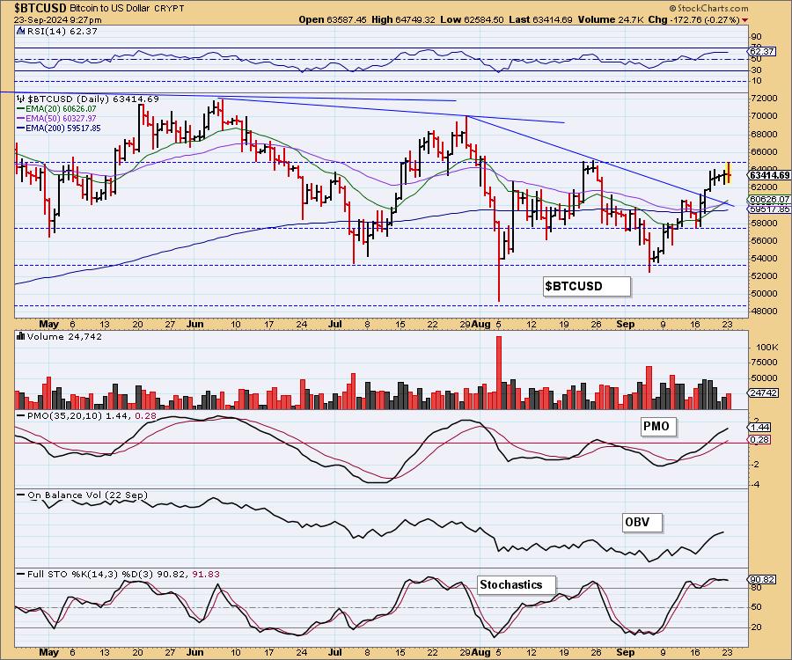This screenshot has width=792, height=660.
Task: Click the boxed $BTCUSD annotation on the price chart
Action: tap(587, 286)
